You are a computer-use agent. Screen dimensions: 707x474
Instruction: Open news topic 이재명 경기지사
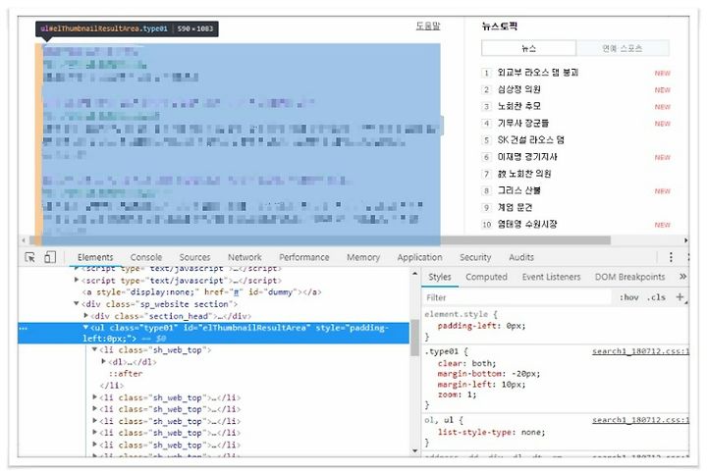pyautogui.click(x=527, y=157)
